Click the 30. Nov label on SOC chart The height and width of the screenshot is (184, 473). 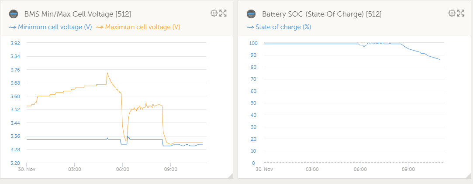(264, 169)
